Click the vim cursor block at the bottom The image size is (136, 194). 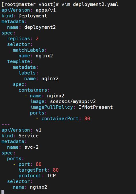point(3,192)
